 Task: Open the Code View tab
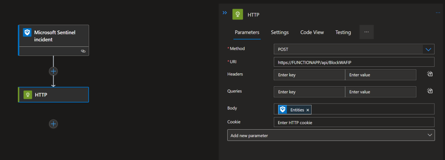point(312,32)
